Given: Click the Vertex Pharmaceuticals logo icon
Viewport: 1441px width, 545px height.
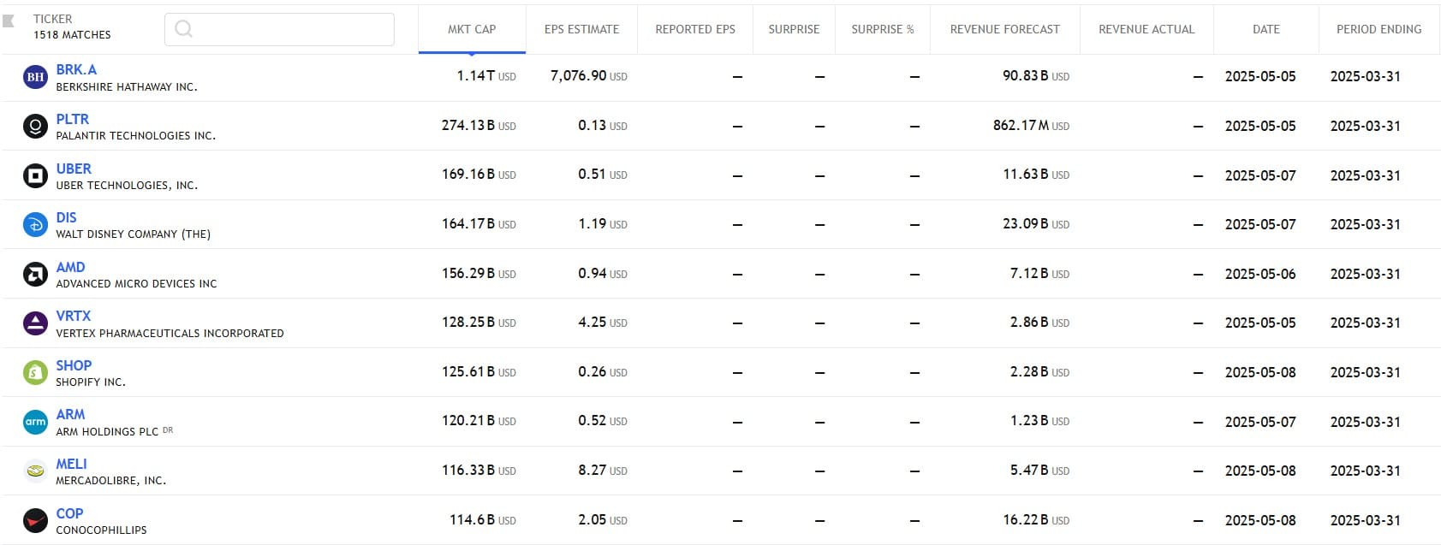Looking at the screenshot, I should click(x=35, y=323).
